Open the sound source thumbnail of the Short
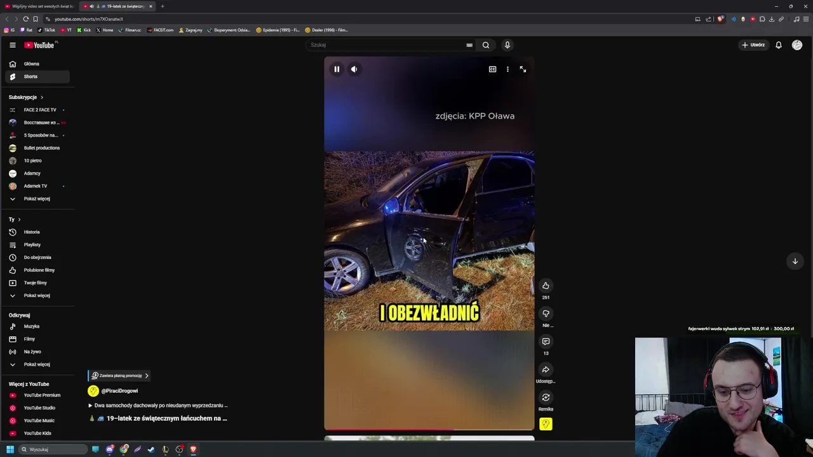 546,424
